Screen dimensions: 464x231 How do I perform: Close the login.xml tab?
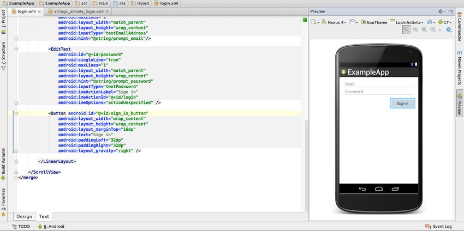(x=40, y=12)
